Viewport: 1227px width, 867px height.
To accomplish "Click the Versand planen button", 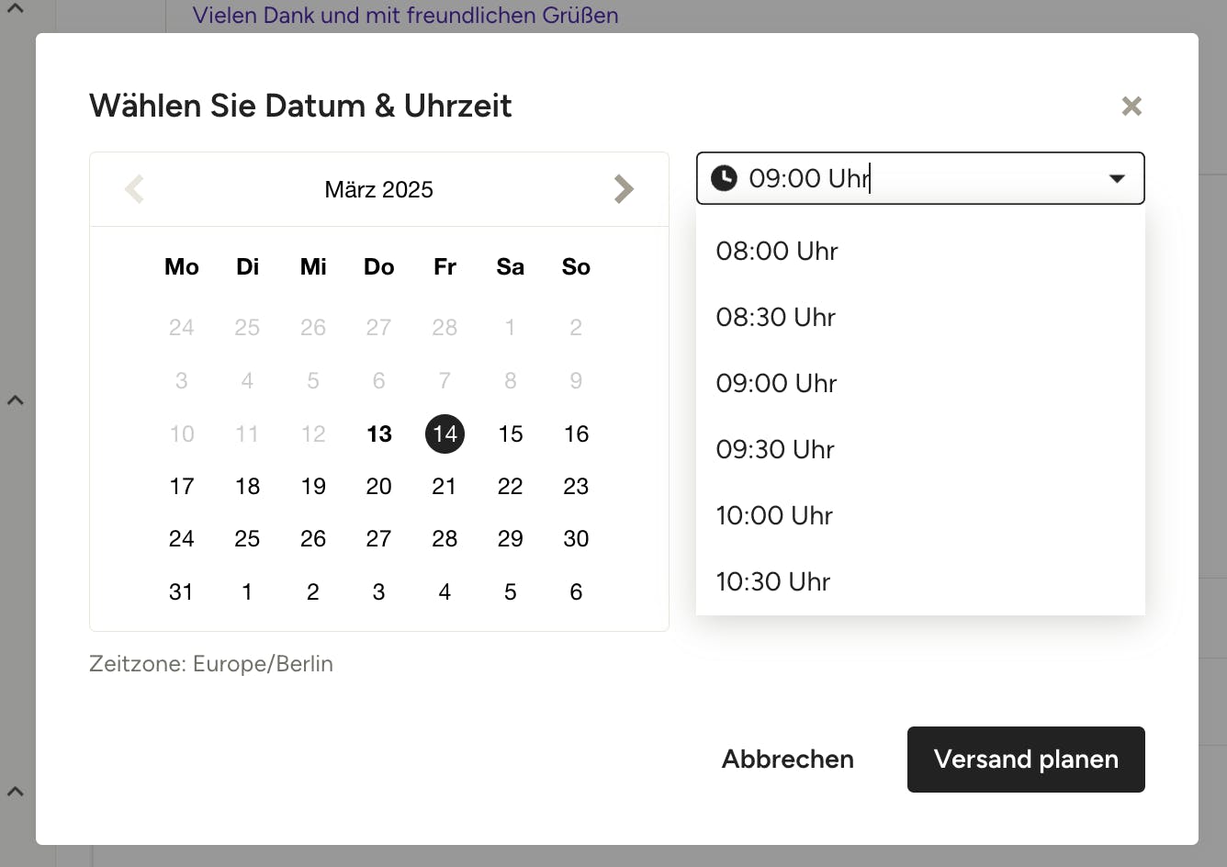I will (x=1026, y=759).
